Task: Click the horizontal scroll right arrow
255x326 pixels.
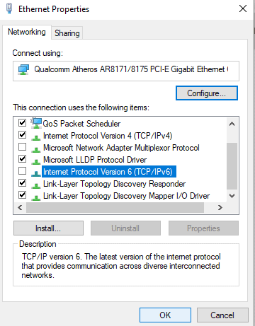Action: 220,207
